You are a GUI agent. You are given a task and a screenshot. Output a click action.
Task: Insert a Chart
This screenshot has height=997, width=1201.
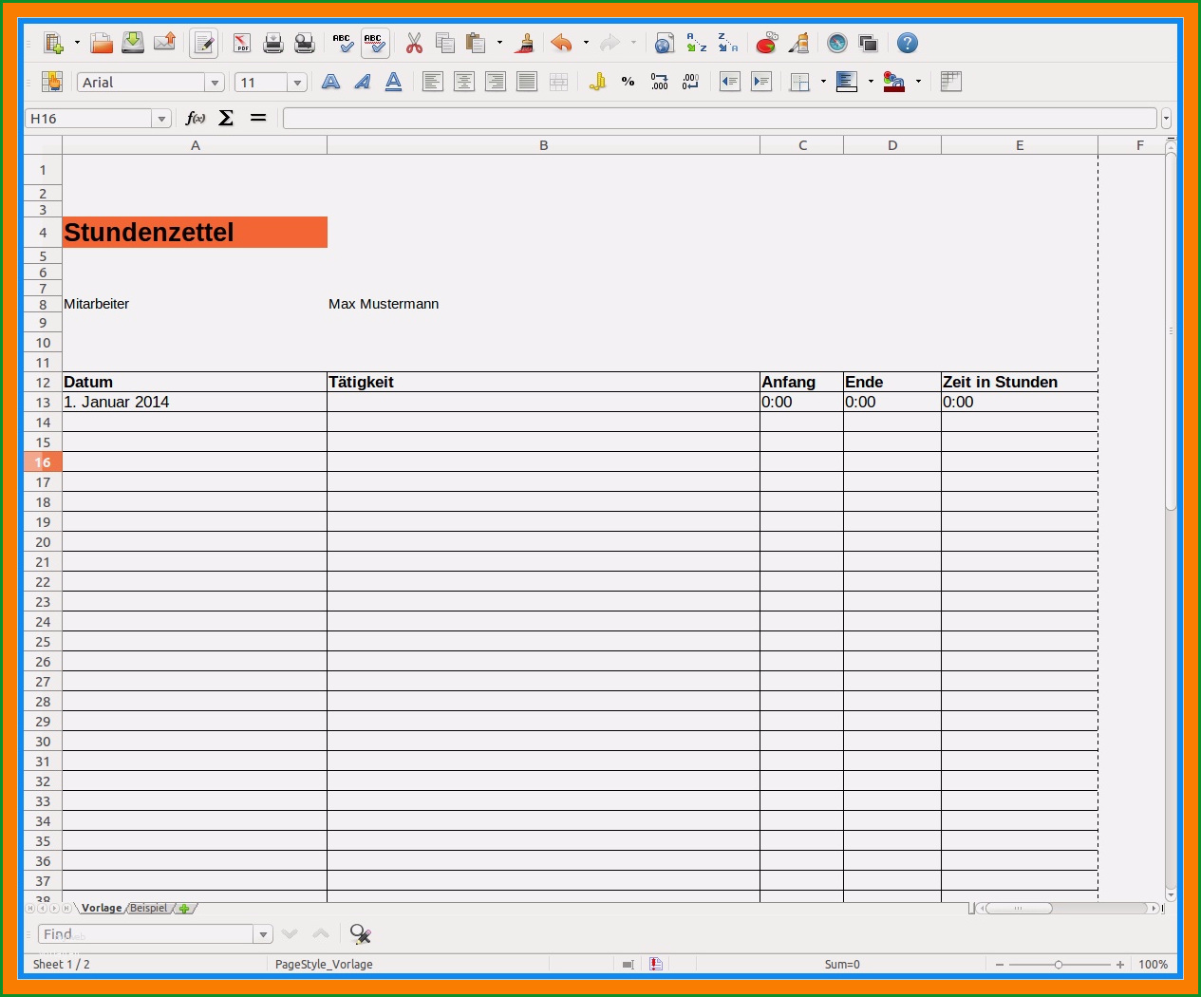click(766, 43)
